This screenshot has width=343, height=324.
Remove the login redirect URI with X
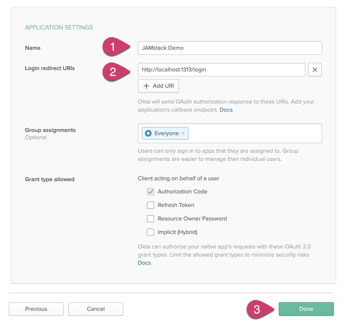click(315, 70)
